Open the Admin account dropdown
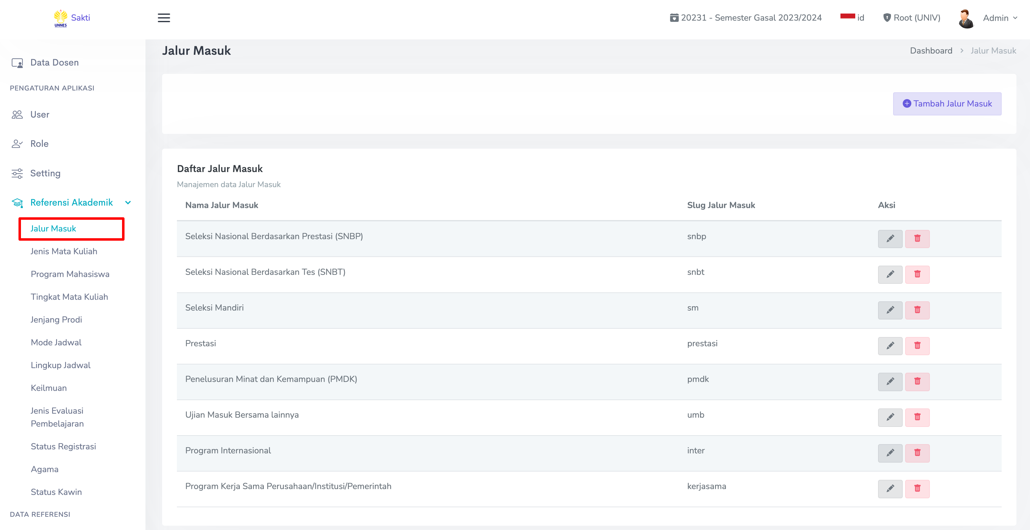 click(x=999, y=18)
